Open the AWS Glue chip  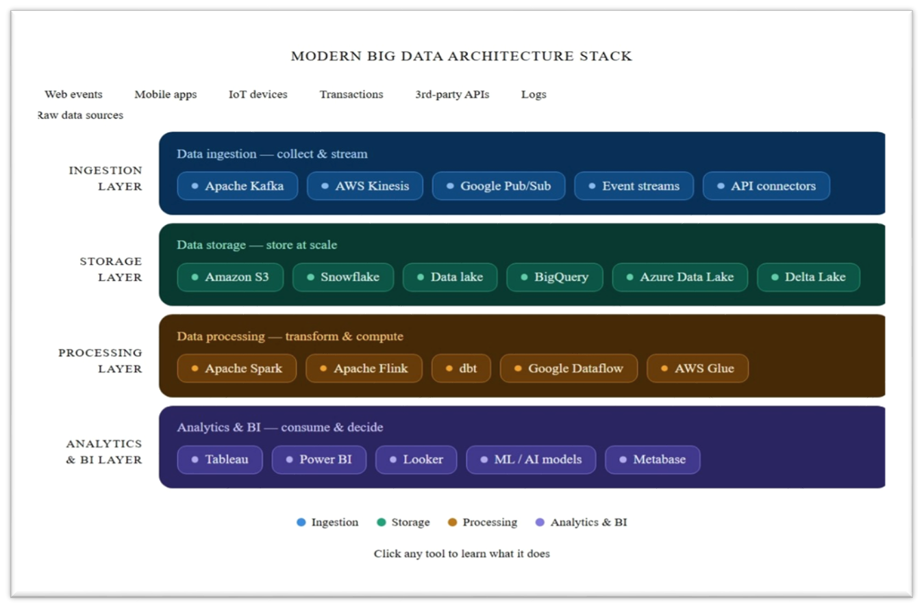[697, 368]
